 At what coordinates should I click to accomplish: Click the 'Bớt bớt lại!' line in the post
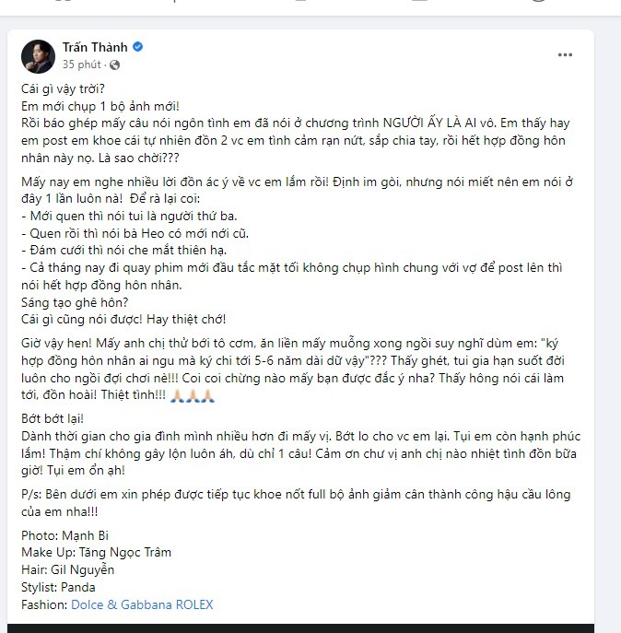53,418
